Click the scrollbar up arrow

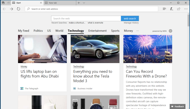(x=189, y=14)
